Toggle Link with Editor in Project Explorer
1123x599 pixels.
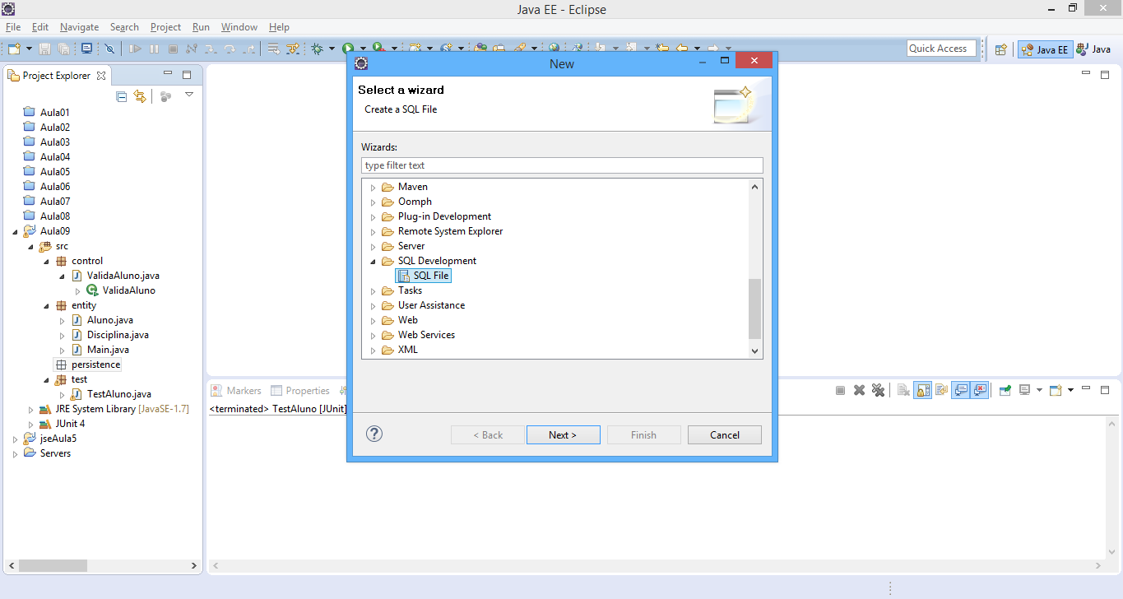140,96
